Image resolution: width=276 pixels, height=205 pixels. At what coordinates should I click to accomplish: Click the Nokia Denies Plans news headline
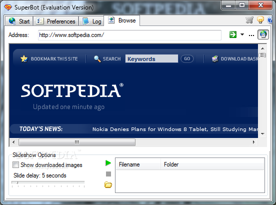point(175,129)
